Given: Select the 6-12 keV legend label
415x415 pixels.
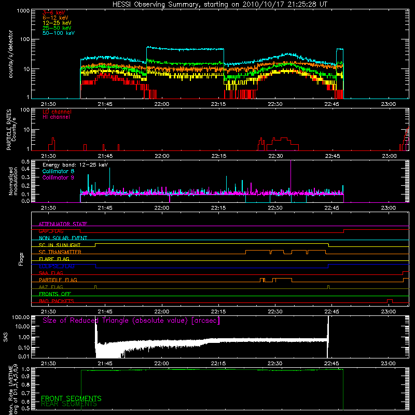Looking at the screenshot, I should point(56,18).
